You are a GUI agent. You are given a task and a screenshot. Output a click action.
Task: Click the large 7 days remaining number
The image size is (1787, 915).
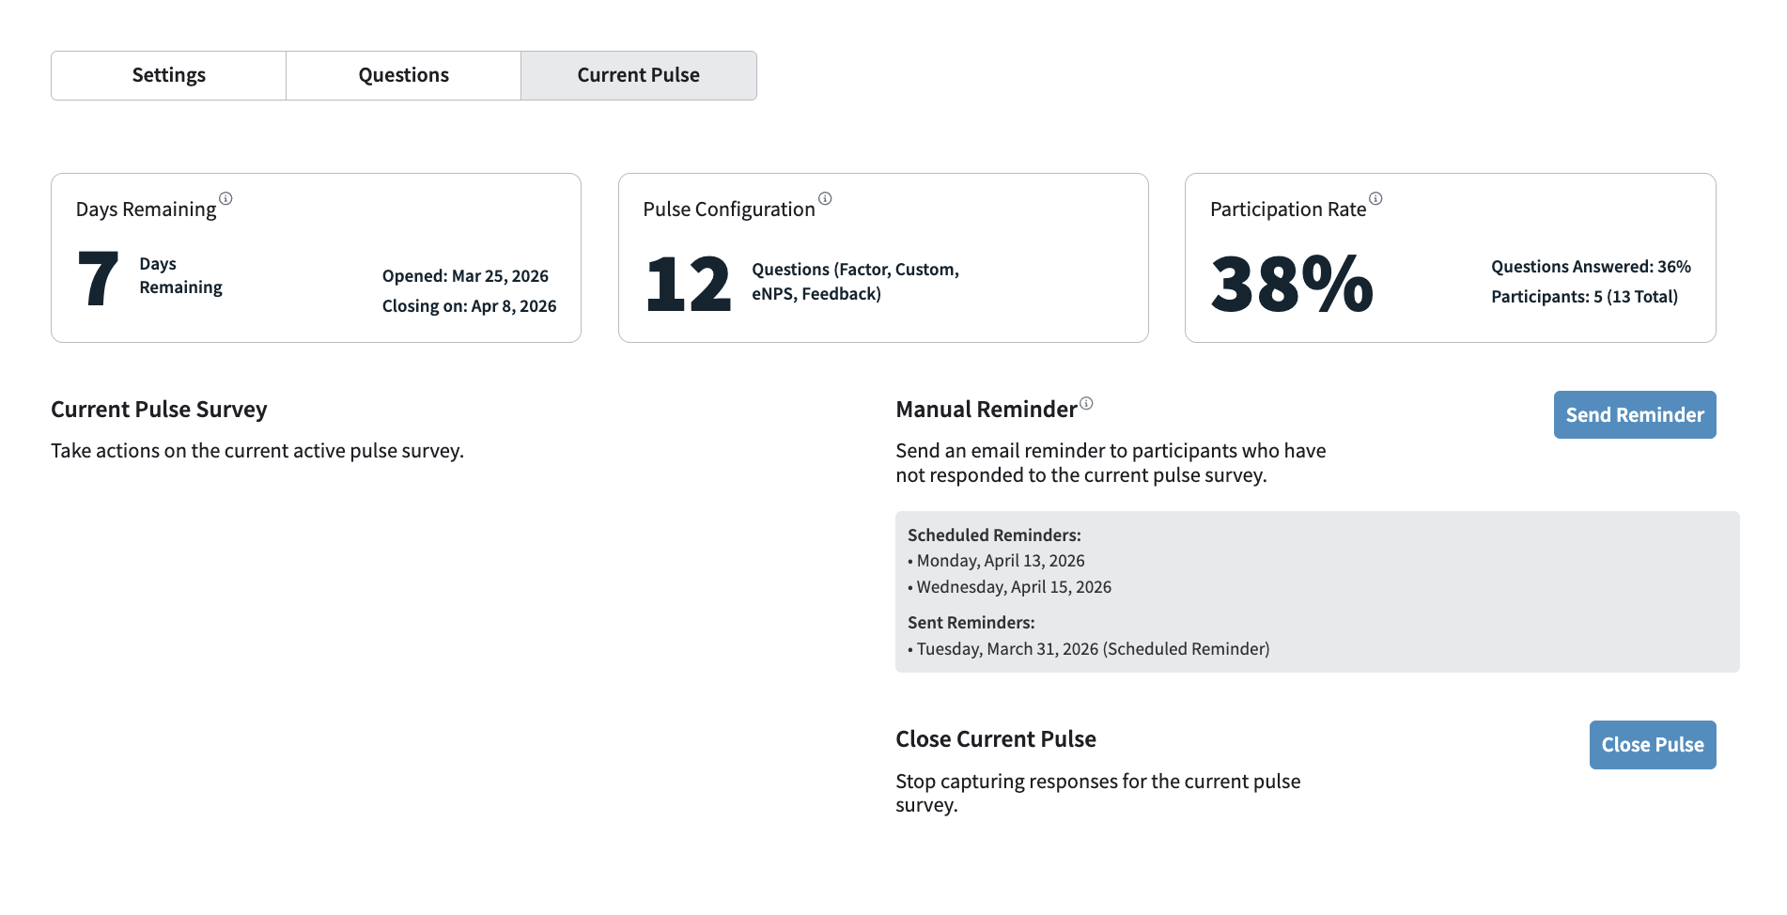98,279
